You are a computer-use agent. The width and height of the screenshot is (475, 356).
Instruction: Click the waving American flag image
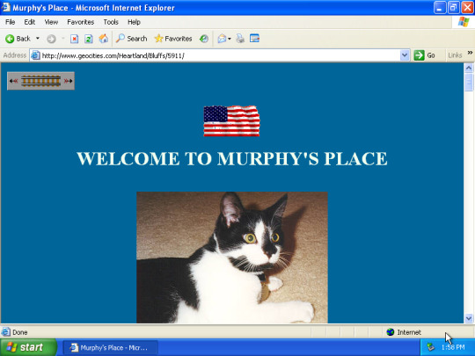[x=231, y=121]
